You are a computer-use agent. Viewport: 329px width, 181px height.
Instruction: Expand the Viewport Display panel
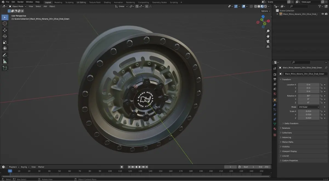tap(304, 151)
